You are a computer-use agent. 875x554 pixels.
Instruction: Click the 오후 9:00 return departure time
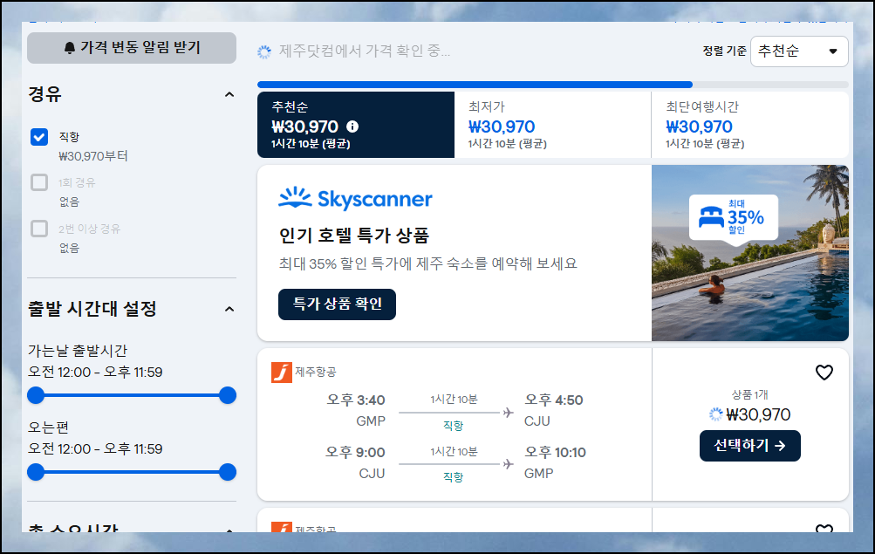point(355,453)
